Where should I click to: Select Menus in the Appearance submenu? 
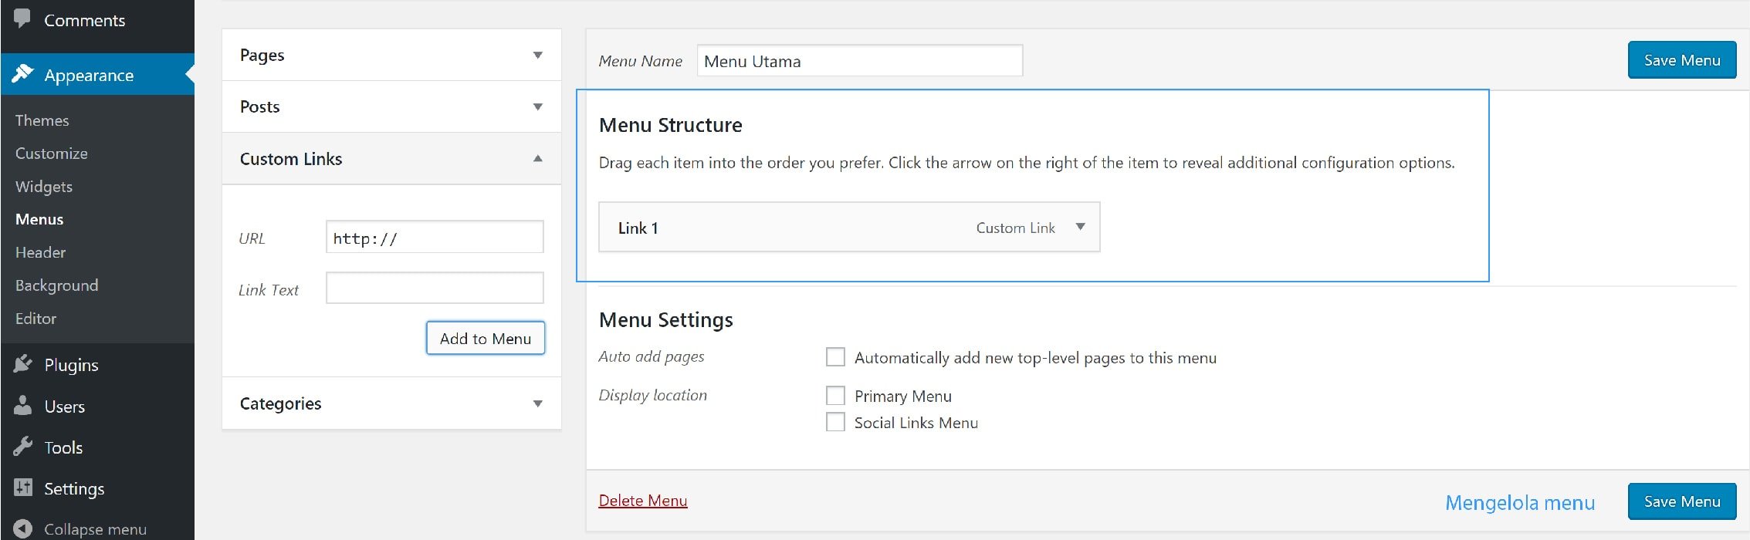click(39, 219)
